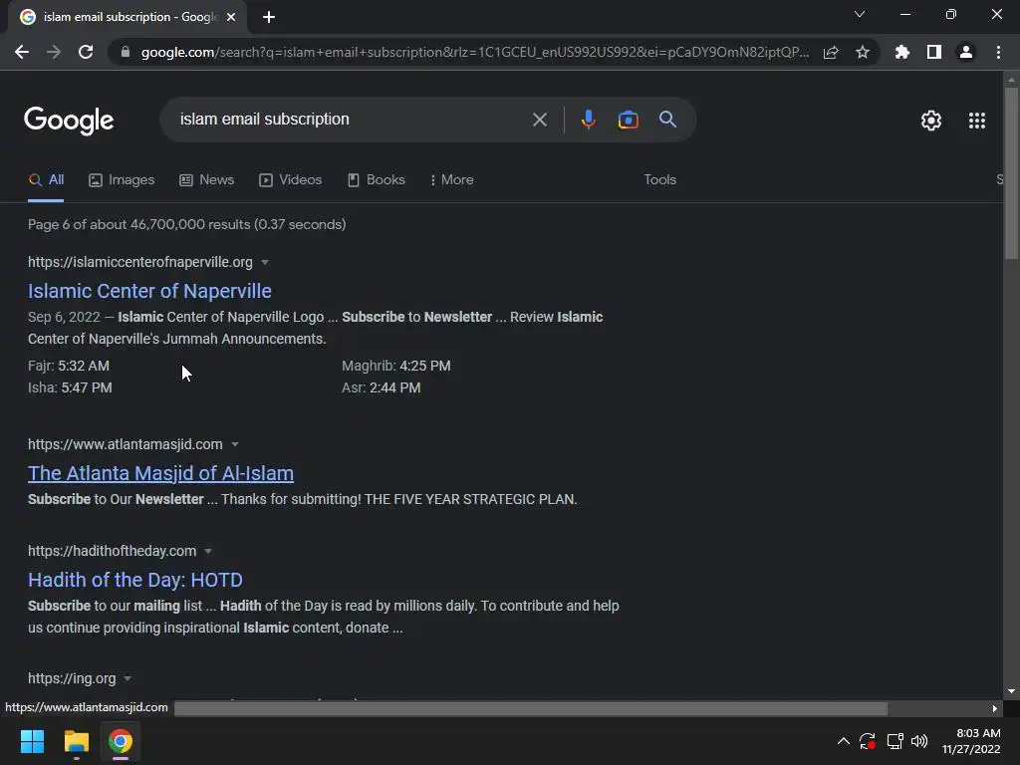1020x765 pixels.
Task: Bookmark this tab with star icon
Action: (x=862, y=52)
